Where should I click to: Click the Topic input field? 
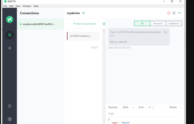click(x=145, y=114)
